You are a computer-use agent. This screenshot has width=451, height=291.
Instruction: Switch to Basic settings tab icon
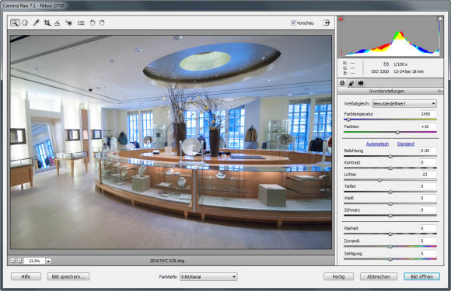342,83
